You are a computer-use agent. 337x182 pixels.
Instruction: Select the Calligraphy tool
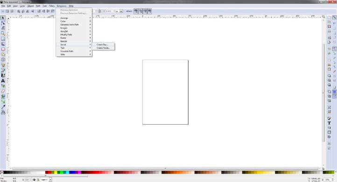3,75
